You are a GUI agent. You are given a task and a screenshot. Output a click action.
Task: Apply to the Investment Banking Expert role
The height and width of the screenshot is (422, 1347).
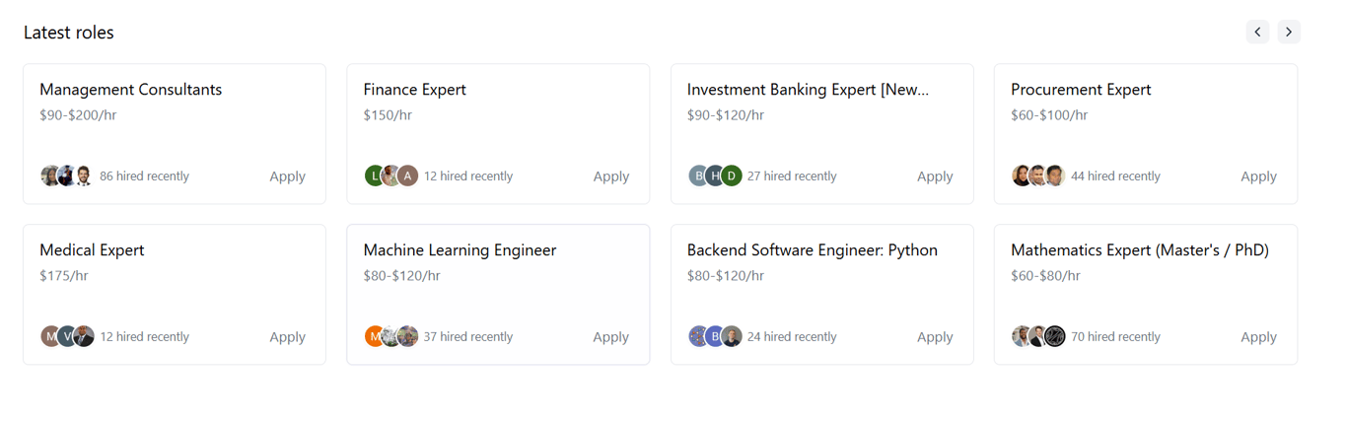point(935,176)
